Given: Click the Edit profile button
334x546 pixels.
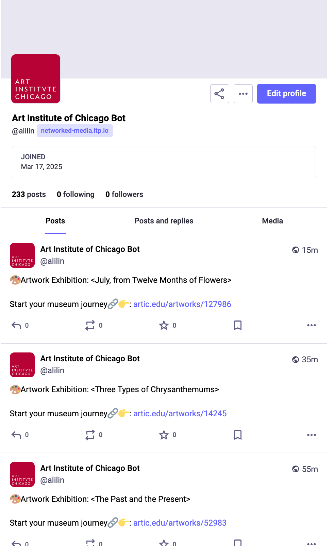Looking at the screenshot, I should tap(286, 94).
